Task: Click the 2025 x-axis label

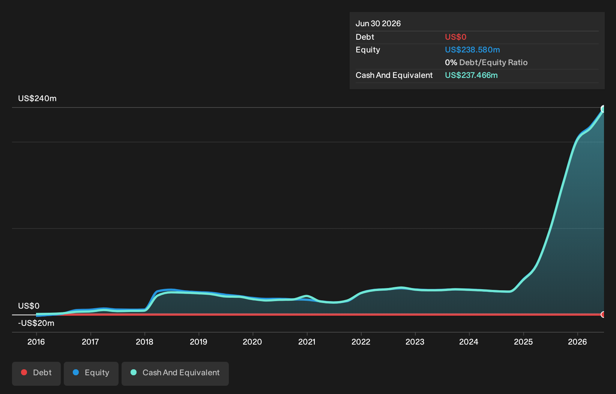Action: 523,342
